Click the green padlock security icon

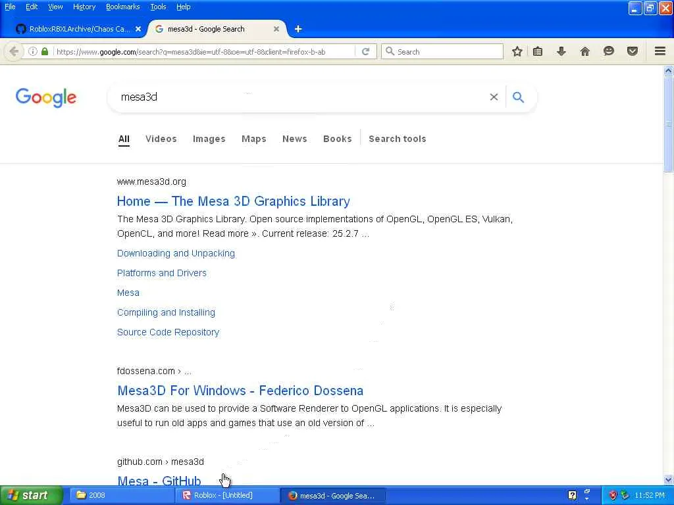pos(45,51)
